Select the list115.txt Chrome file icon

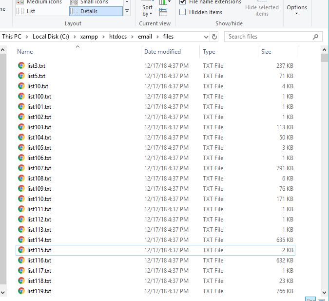tap(21, 250)
